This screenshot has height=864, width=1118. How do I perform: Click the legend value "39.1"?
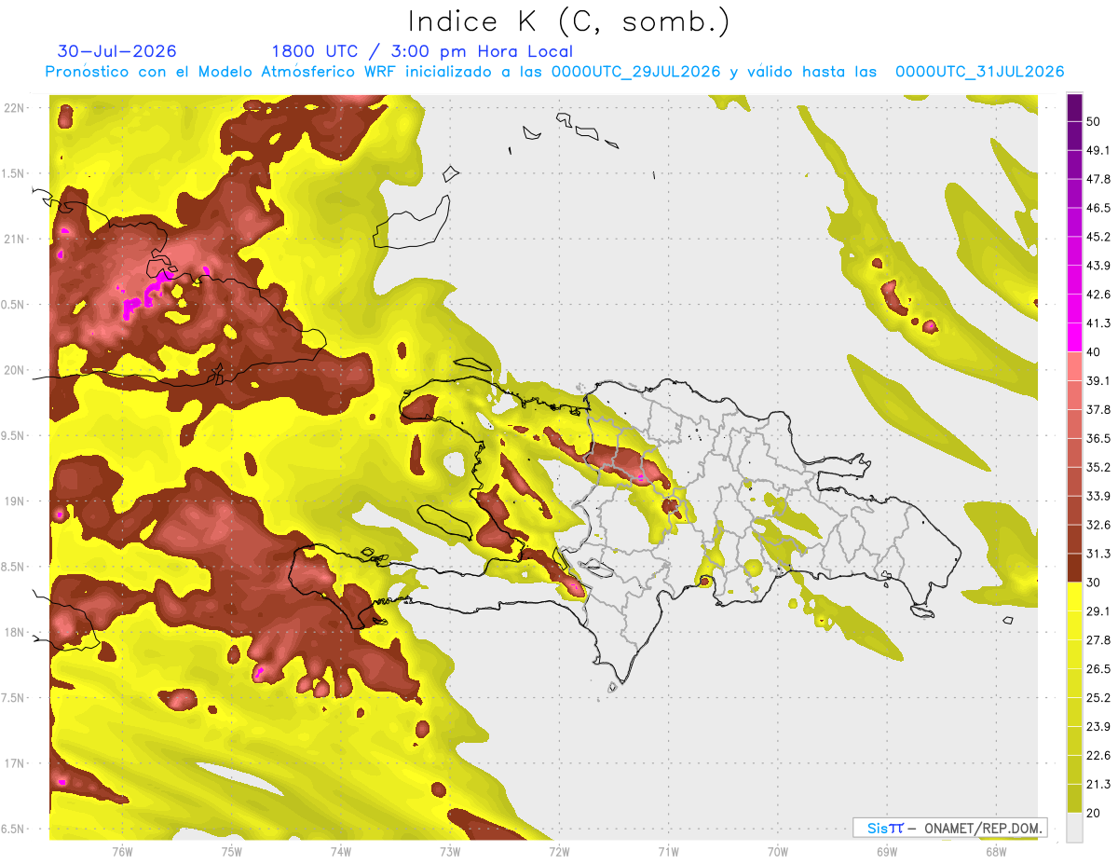point(1098,381)
